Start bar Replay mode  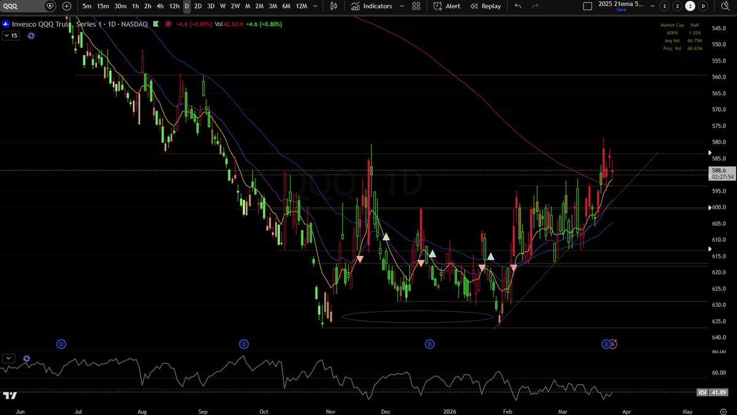point(486,6)
